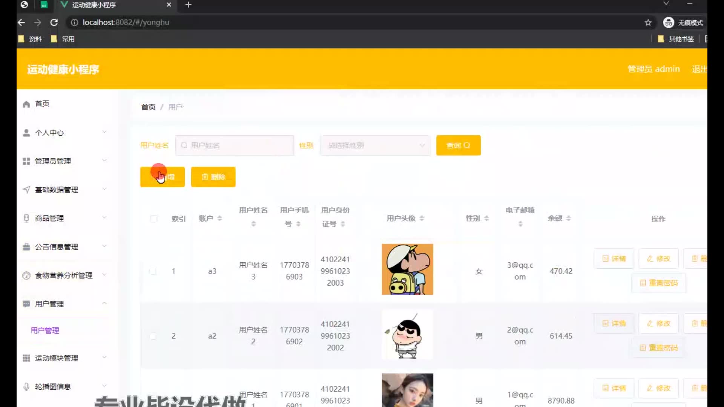
Task: Click avatar thumbnail of account a2
Action: [x=407, y=334]
